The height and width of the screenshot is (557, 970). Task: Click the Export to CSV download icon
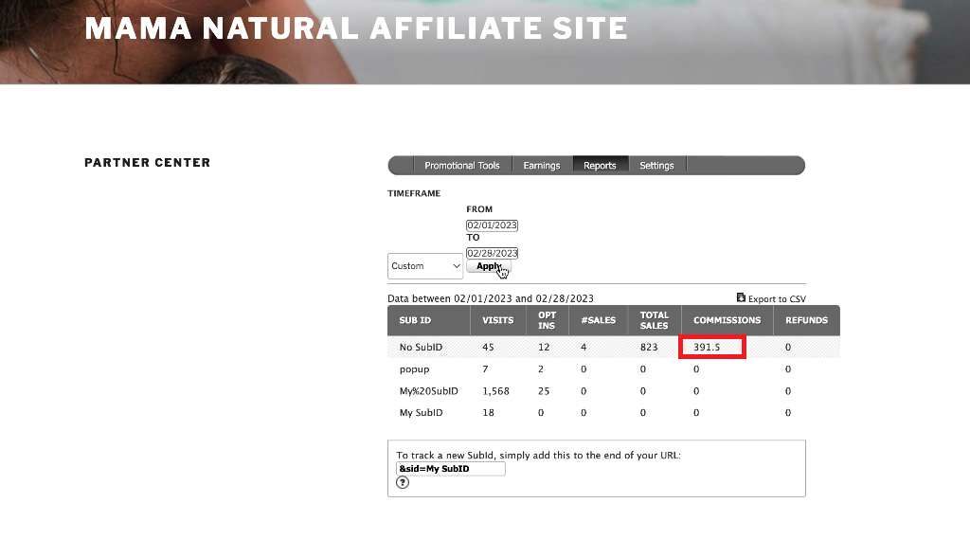click(741, 297)
